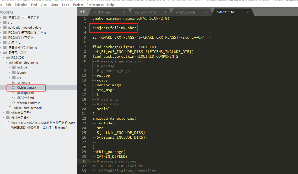Open the Find menu
Screen dimensions: 298x174
[x=34, y=5]
